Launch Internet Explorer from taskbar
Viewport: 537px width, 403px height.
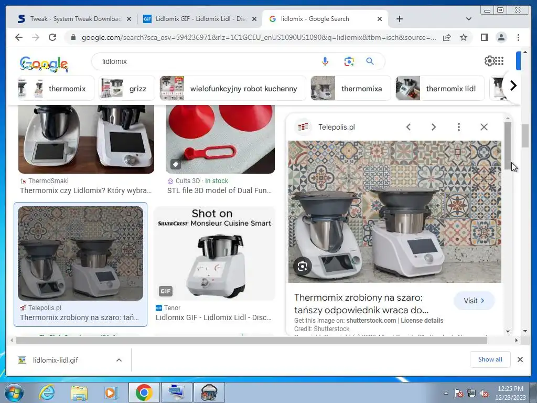coord(47,393)
